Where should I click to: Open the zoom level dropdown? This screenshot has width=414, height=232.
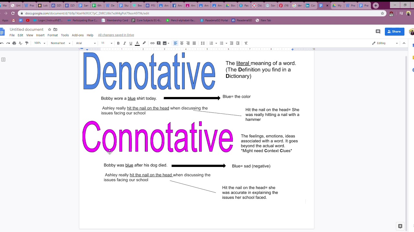coord(40,43)
